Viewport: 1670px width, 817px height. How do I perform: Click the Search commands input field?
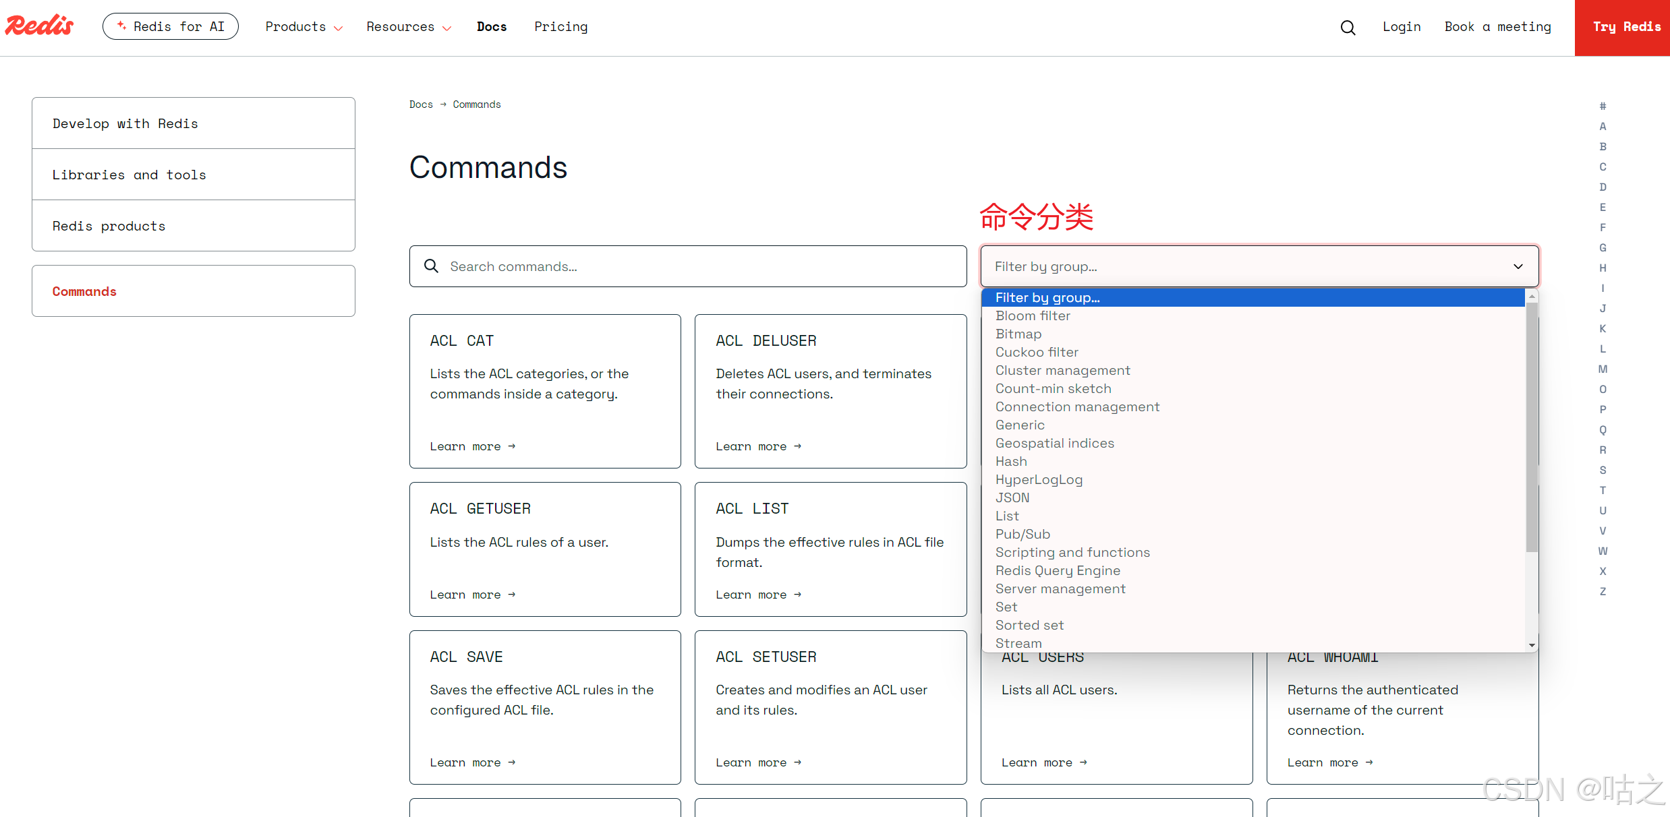click(x=674, y=266)
